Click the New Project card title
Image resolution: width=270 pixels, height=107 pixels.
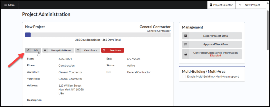pos(35,27)
